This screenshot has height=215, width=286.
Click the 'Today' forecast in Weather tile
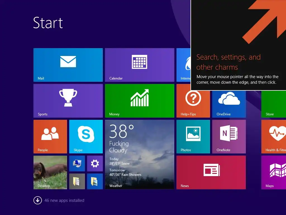[120, 161]
